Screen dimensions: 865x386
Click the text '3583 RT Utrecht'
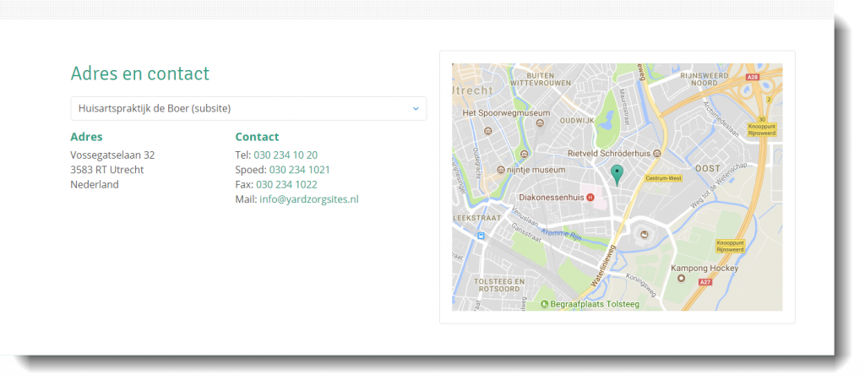pos(107,170)
